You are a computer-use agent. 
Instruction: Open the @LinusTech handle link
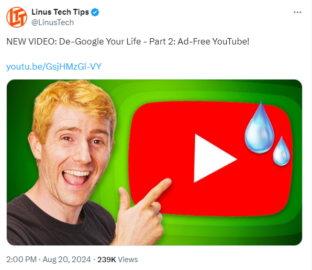(x=52, y=22)
